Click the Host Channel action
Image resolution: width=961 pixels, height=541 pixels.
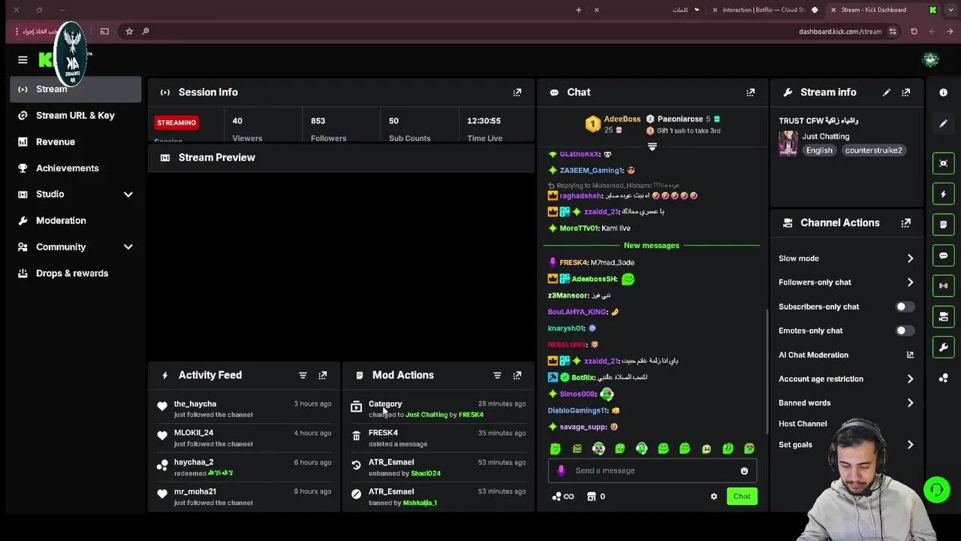pos(803,424)
